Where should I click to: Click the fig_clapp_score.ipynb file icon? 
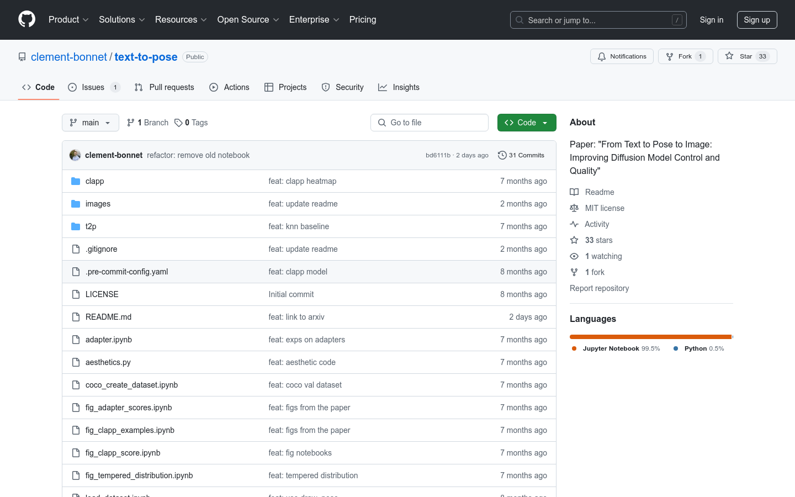tap(76, 453)
